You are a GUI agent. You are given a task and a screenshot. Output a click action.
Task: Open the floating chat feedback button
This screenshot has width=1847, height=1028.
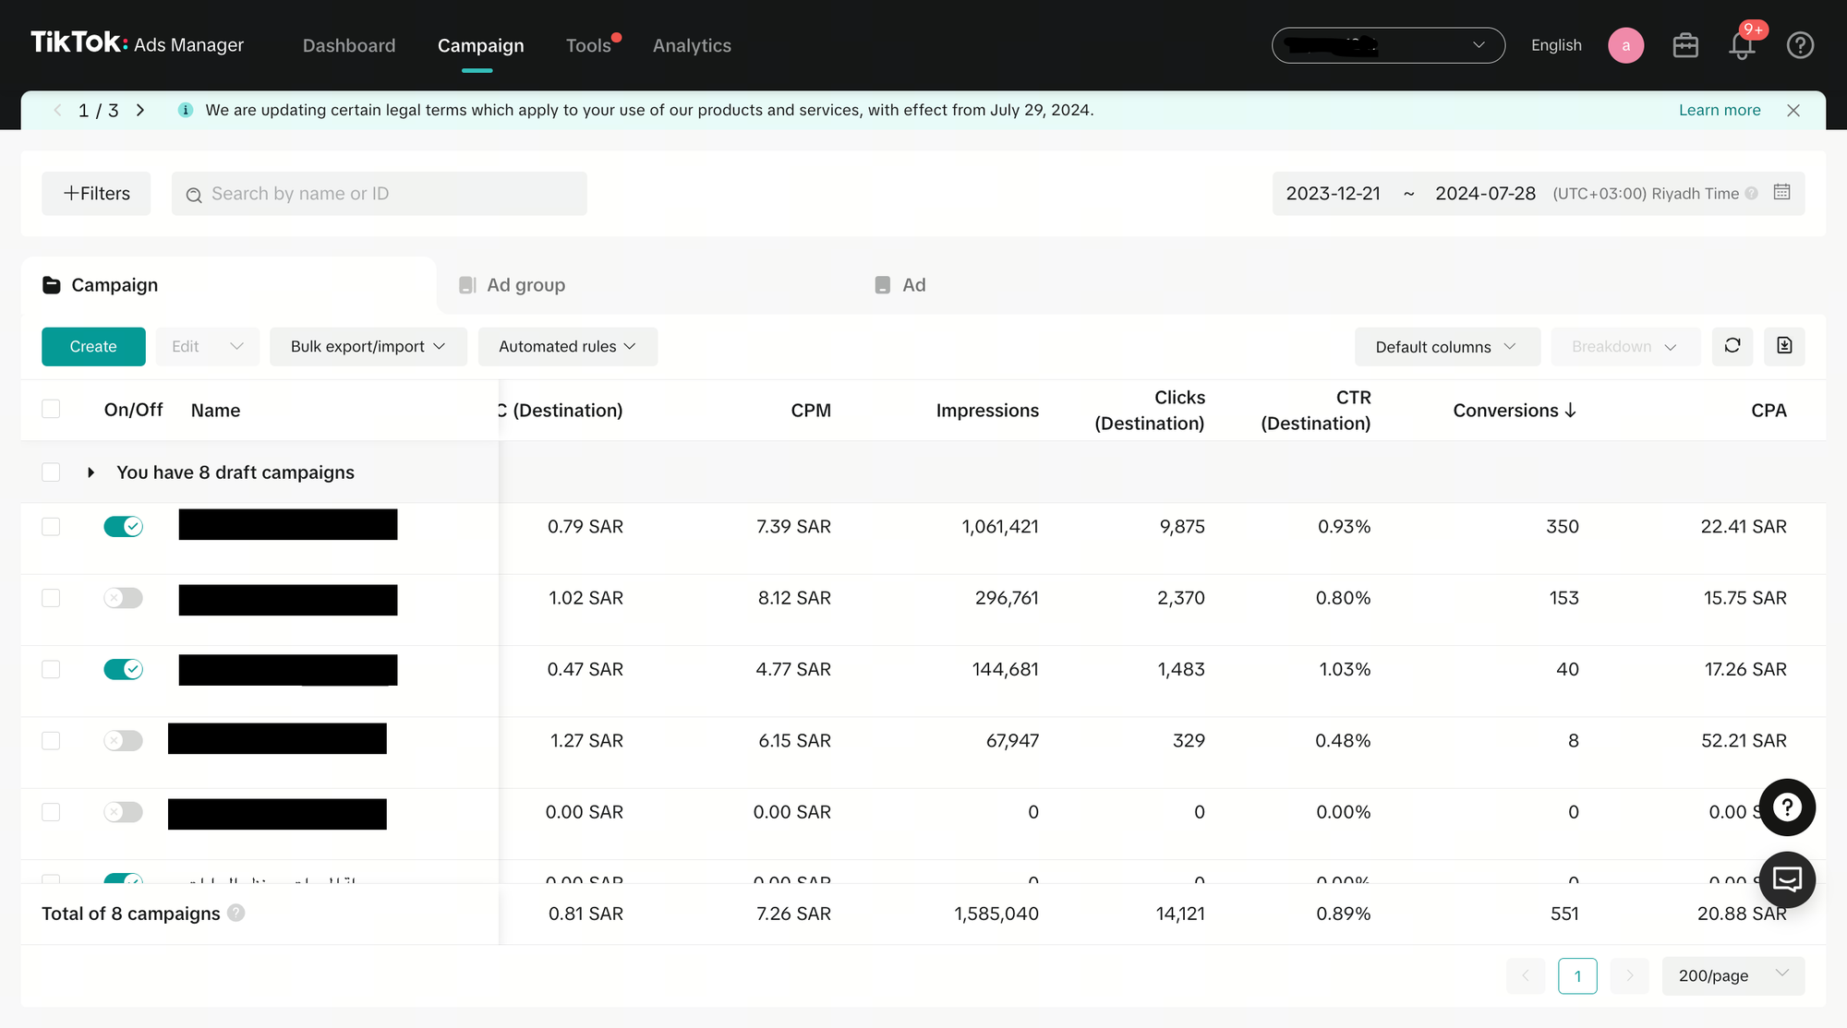point(1787,879)
